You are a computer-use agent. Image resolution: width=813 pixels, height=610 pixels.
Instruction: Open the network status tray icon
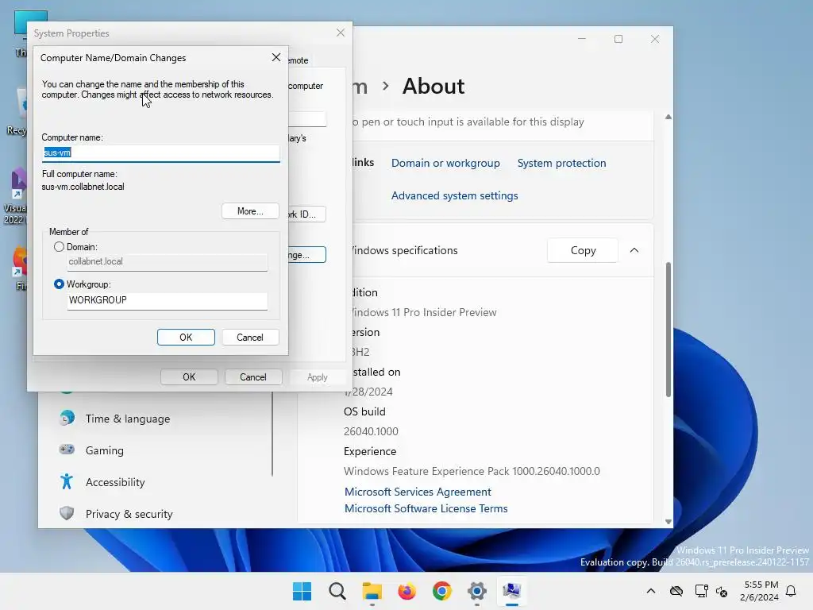(x=701, y=591)
